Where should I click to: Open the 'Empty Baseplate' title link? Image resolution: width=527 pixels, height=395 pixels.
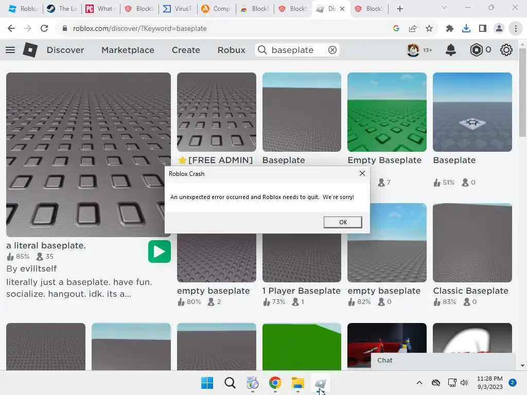384,160
